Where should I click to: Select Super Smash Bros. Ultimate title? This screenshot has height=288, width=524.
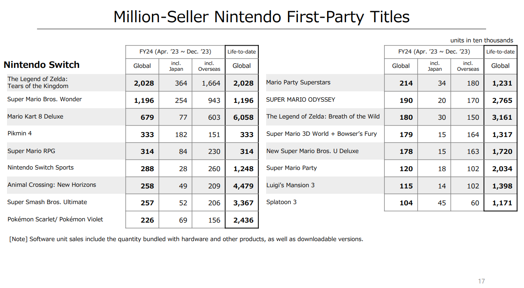click(47, 202)
